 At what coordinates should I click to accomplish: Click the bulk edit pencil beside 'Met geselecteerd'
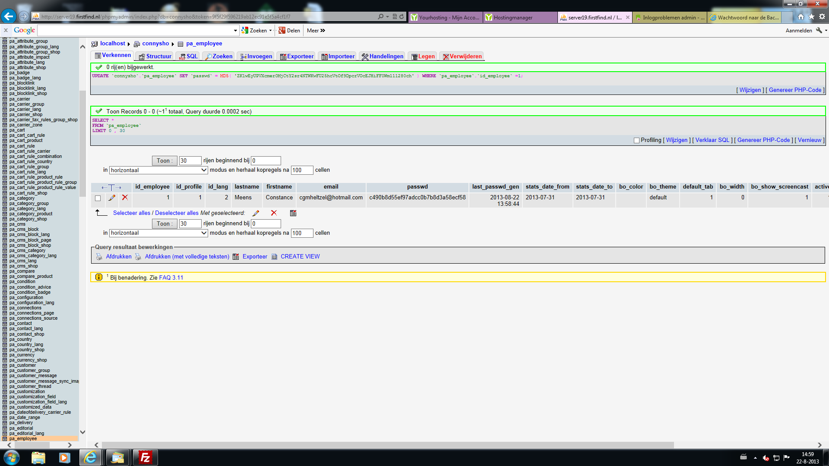pos(256,213)
